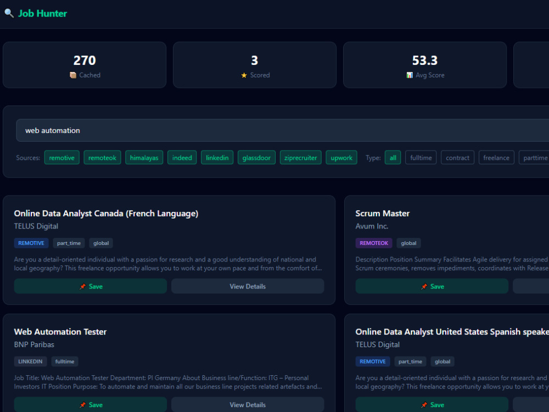Click REMOTIVE badge on United States analyst card
Viewport: 549px width, 412px height.
pyautogui.click(x=373, y=361)
